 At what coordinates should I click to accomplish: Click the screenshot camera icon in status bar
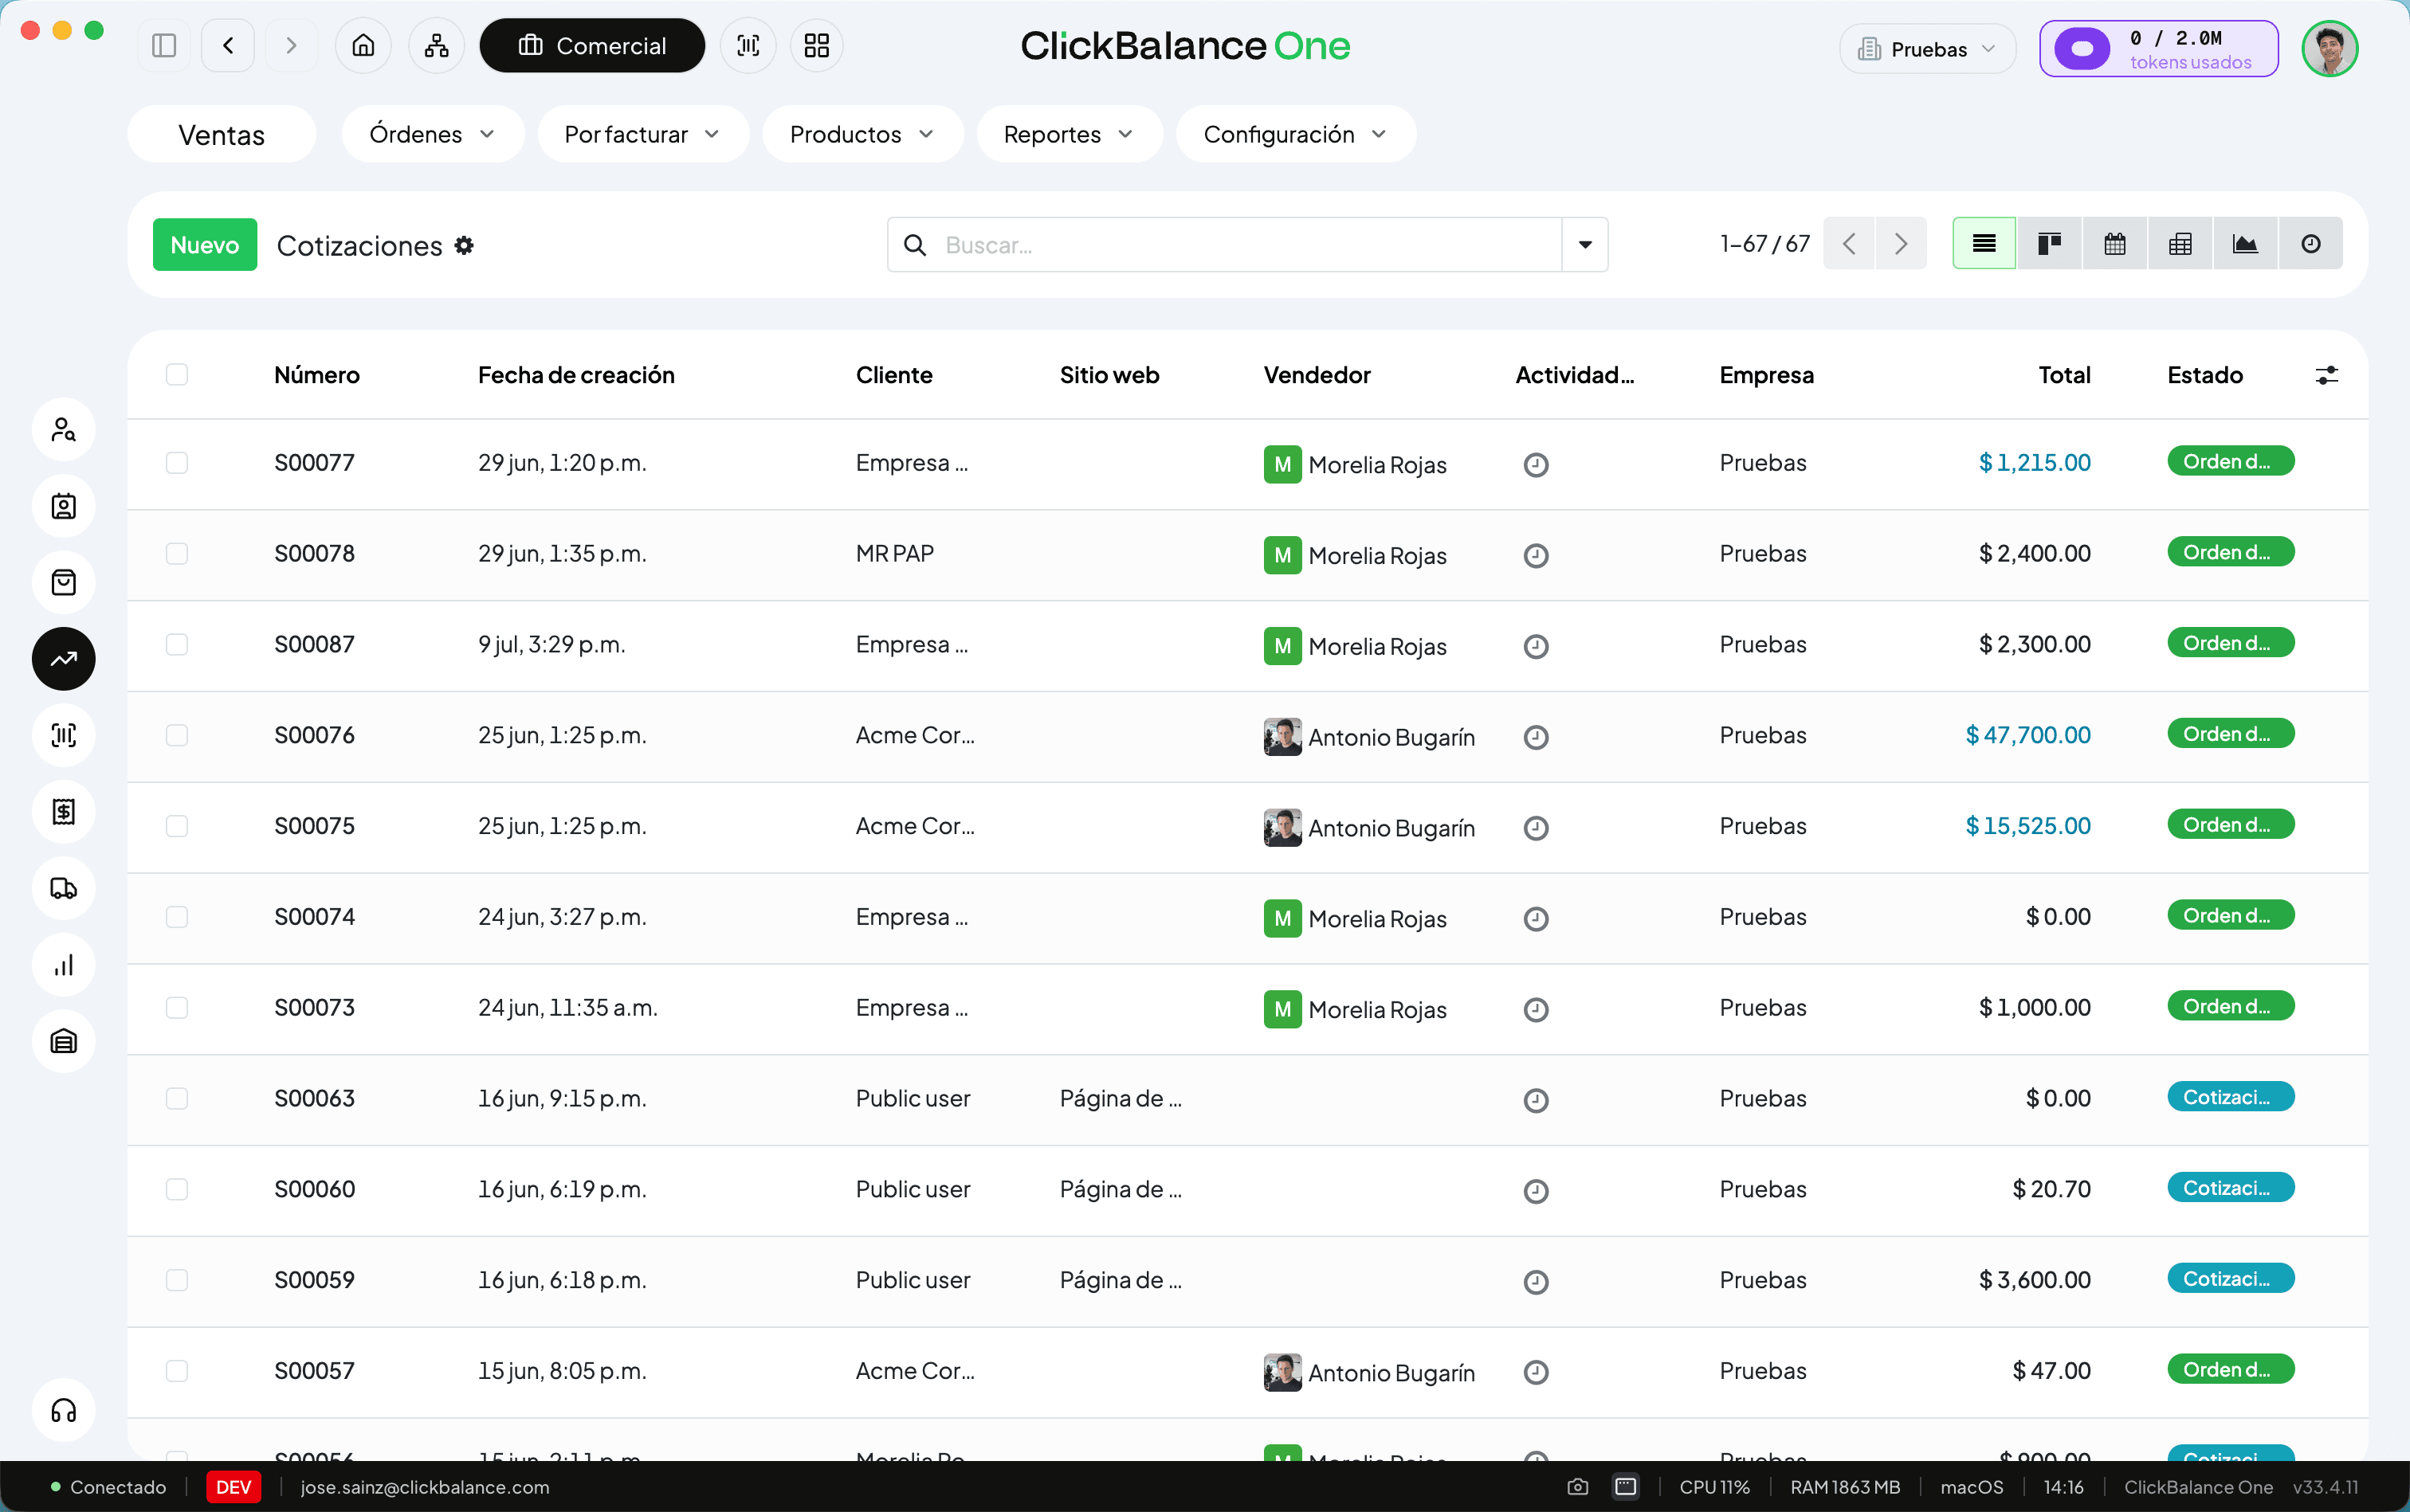click(1578, 1487)
